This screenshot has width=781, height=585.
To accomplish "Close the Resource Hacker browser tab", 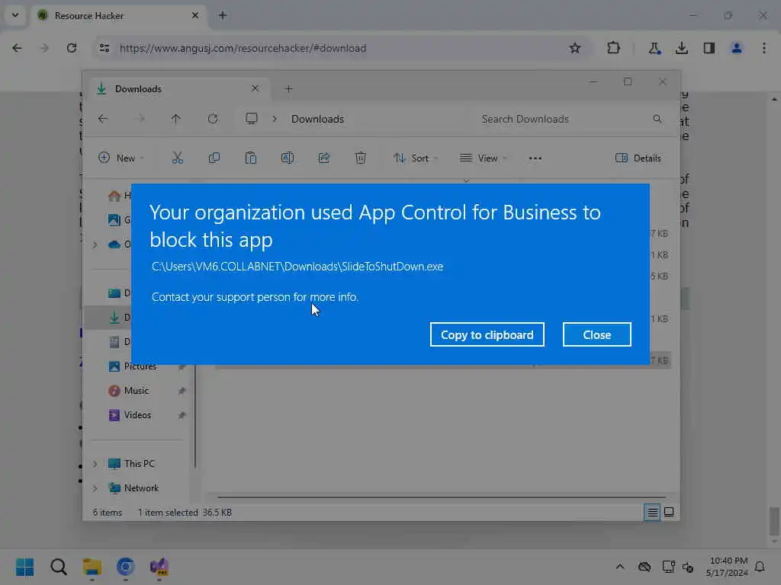I will click(194, 15).
